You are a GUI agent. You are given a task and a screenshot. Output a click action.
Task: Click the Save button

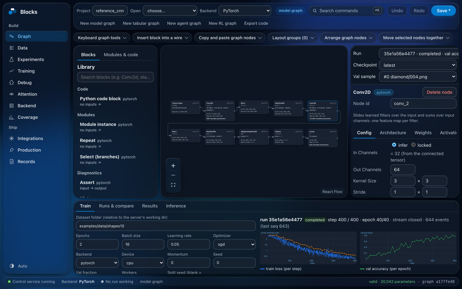click(443, 11)
